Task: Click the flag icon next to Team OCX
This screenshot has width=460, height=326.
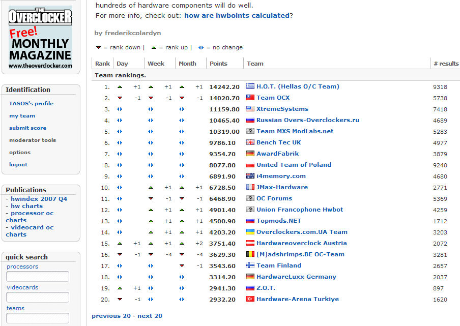Action: coord(250,97)
